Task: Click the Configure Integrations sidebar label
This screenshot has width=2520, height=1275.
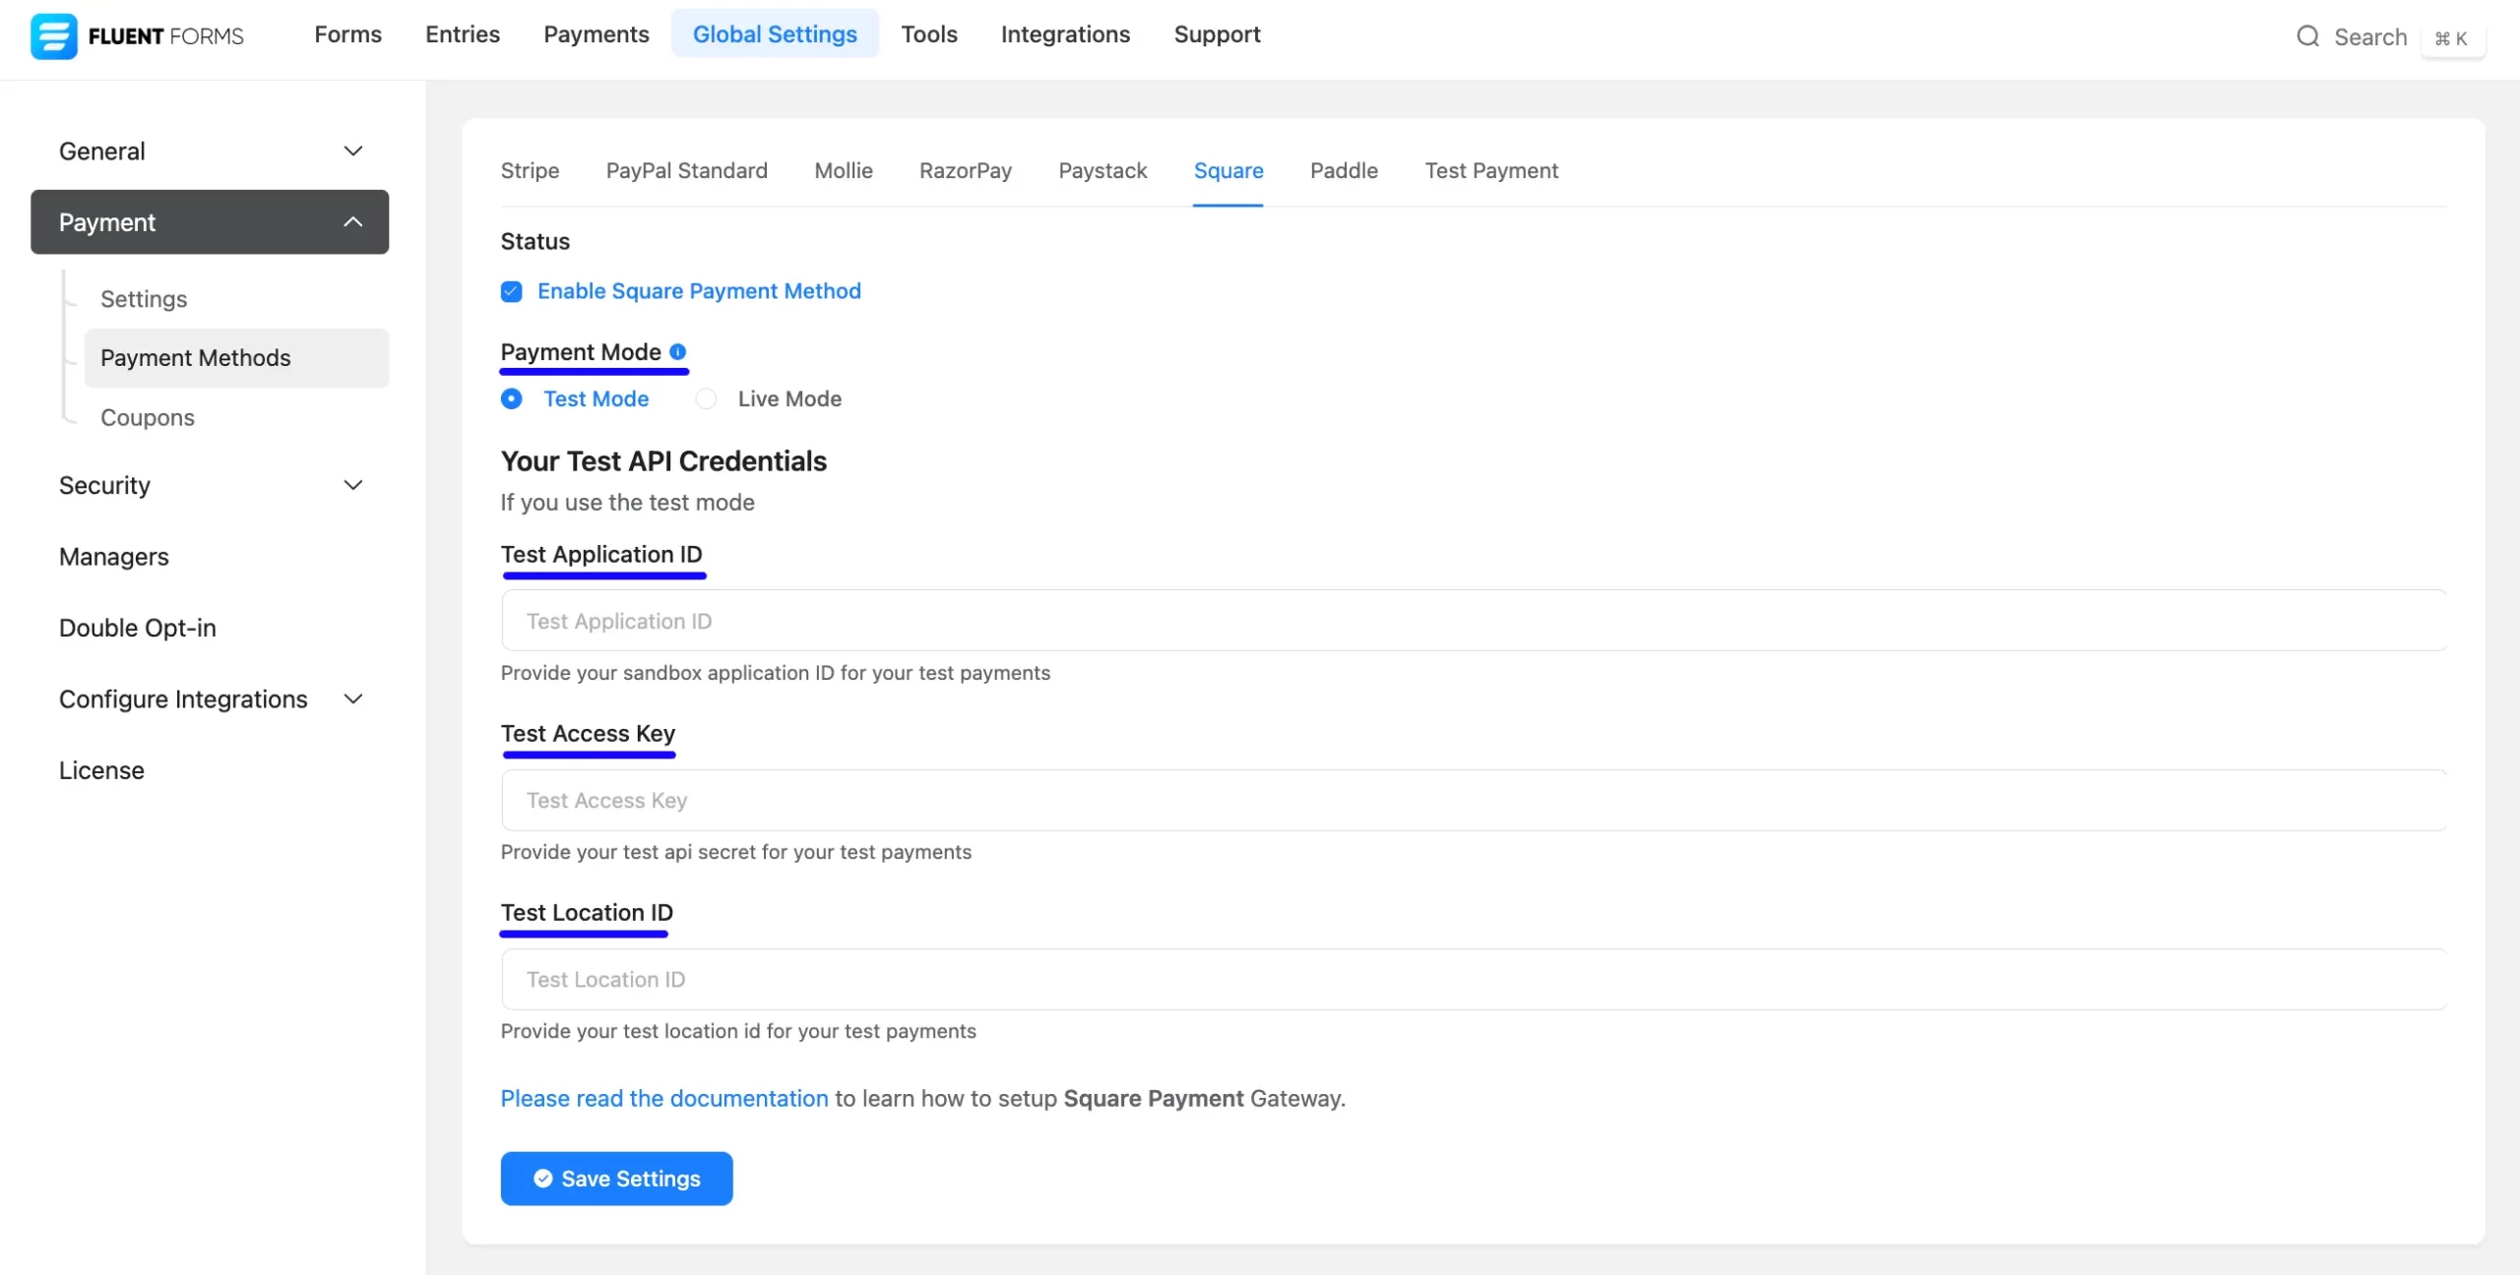Action: click(183, 699)
